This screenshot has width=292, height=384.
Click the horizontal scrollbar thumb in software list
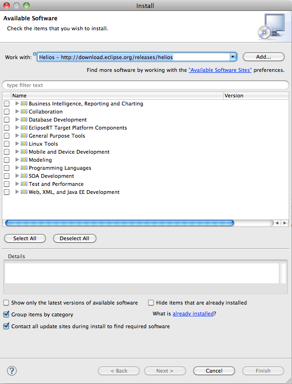point(119,223)
